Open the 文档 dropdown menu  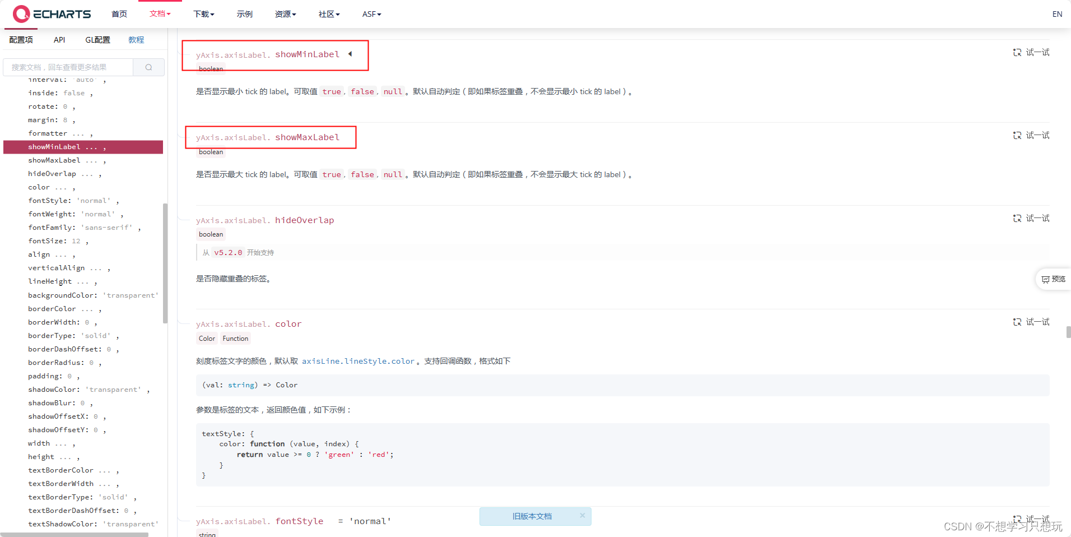(x=160, y=14)
